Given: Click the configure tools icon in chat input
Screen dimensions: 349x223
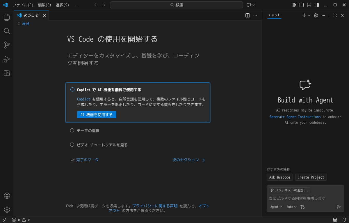Looking at the screenshot, I should click(302, 207).
